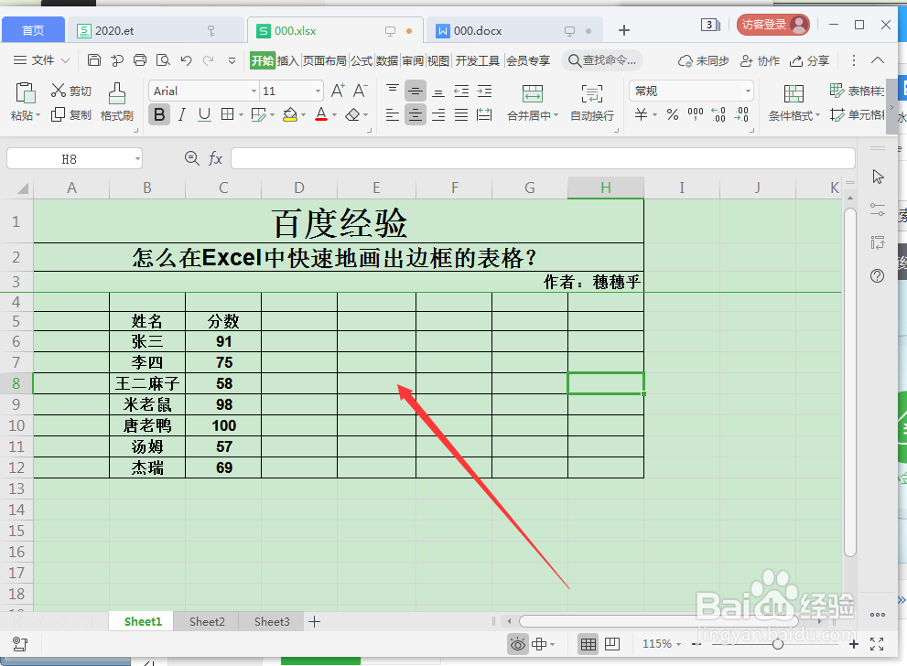This screenshot has width=907, height=666.
Task: Open Conditional Formatting 条件格式
Action: tap(794, 102)
